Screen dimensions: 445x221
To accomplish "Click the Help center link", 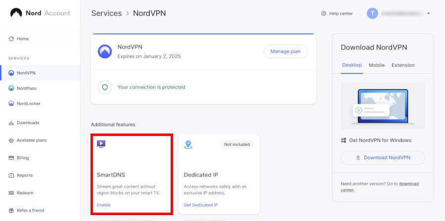I will tap(337, 13).
